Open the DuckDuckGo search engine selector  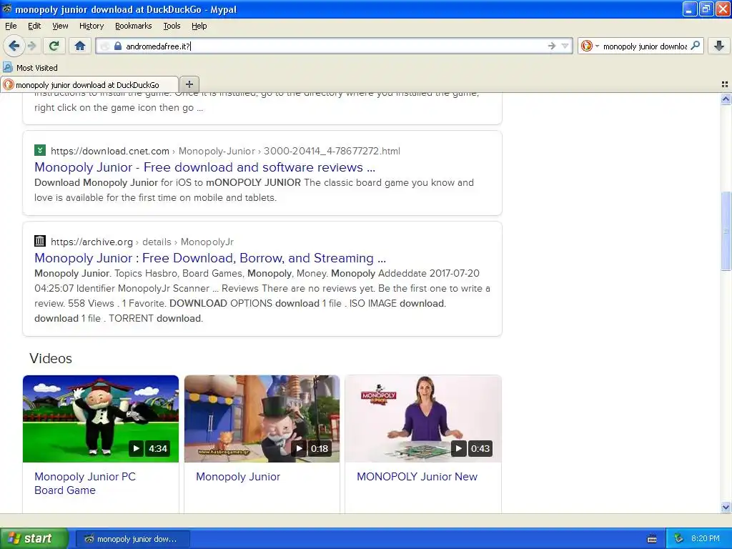(590, 46)
